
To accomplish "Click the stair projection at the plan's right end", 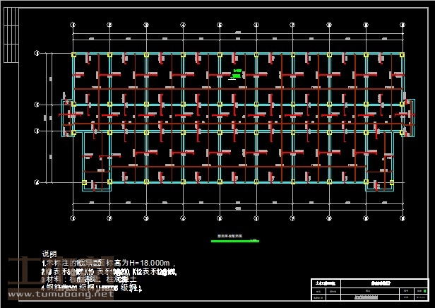I will [x=407, y=118].
